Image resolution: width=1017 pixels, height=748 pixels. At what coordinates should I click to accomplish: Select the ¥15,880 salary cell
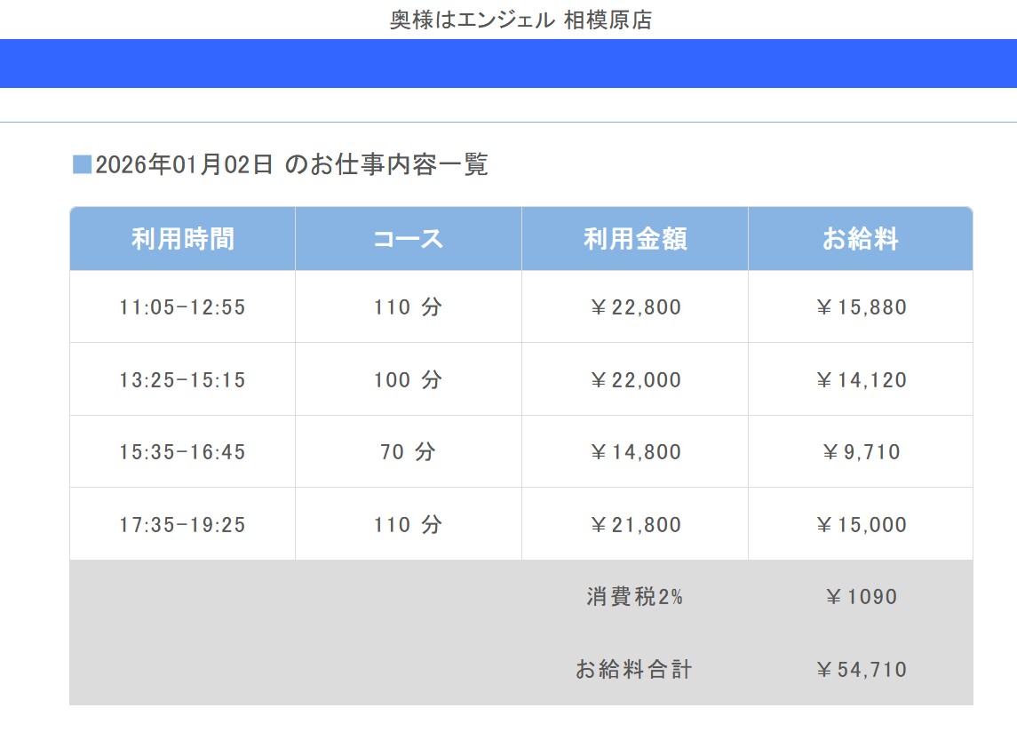point(860,307)
